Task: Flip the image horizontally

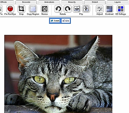Action: pos(77,9)
